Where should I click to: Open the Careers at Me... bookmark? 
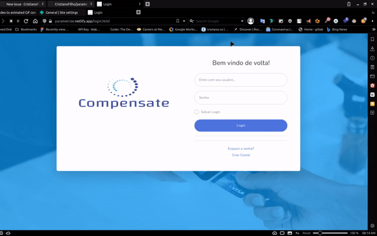click(151, 30)
